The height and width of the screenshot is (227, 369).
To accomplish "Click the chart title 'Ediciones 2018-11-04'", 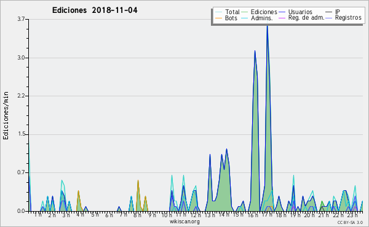I will 95,10.
